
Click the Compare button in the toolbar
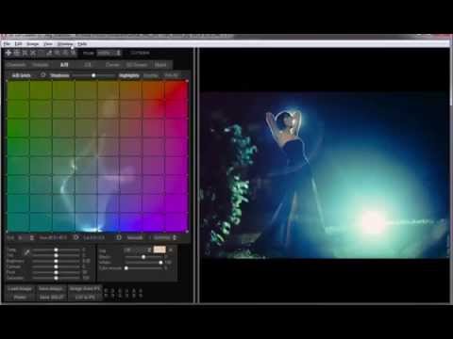point(140,53)
